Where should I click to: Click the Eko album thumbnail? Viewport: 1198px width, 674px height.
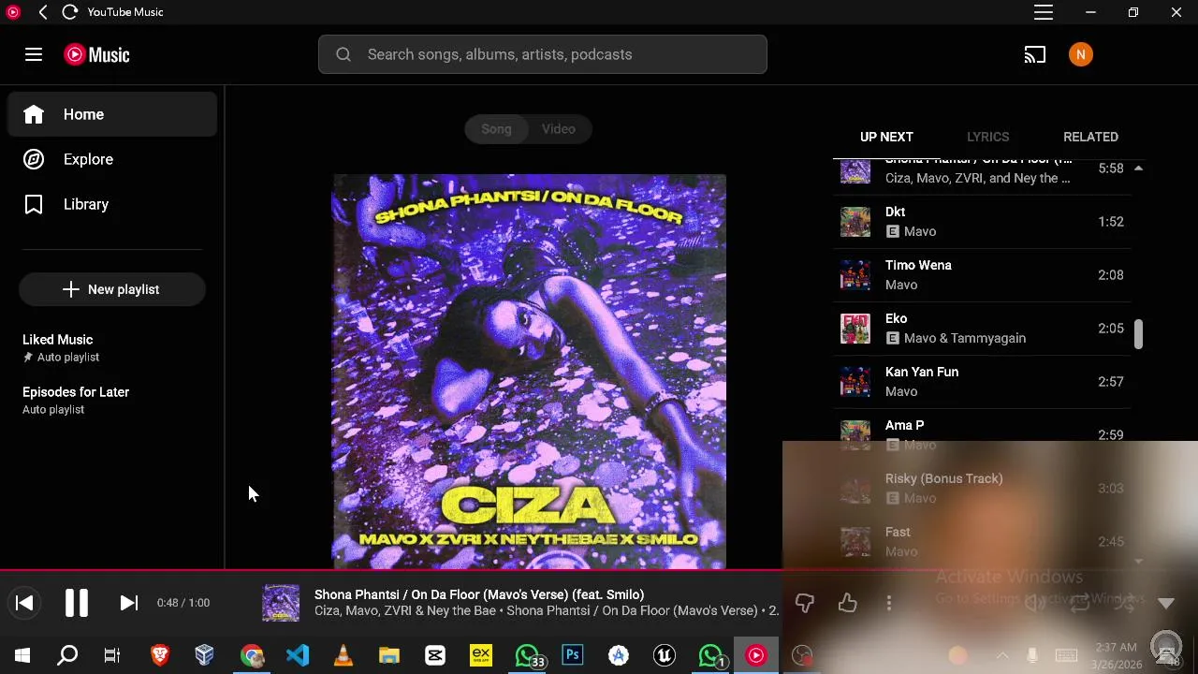click(x=855, y=329)
